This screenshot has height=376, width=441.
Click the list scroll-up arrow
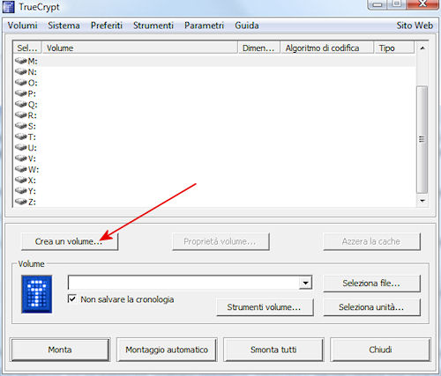pos(422,48)
